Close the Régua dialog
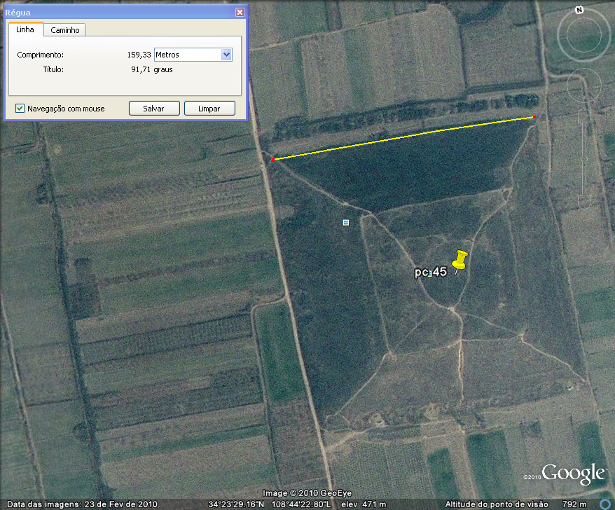 click(240, 13)
